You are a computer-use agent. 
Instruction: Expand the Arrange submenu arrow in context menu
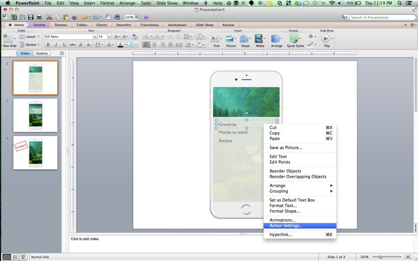tap(331, 186)
